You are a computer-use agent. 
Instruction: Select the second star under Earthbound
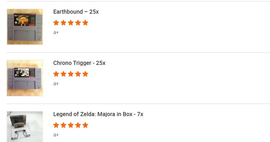[x=63, y=23]
